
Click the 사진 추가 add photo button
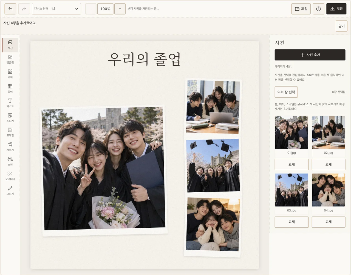pos(310,55)
